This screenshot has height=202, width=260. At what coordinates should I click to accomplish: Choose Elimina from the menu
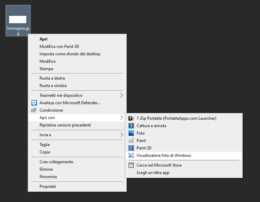(x=77, y=169)
